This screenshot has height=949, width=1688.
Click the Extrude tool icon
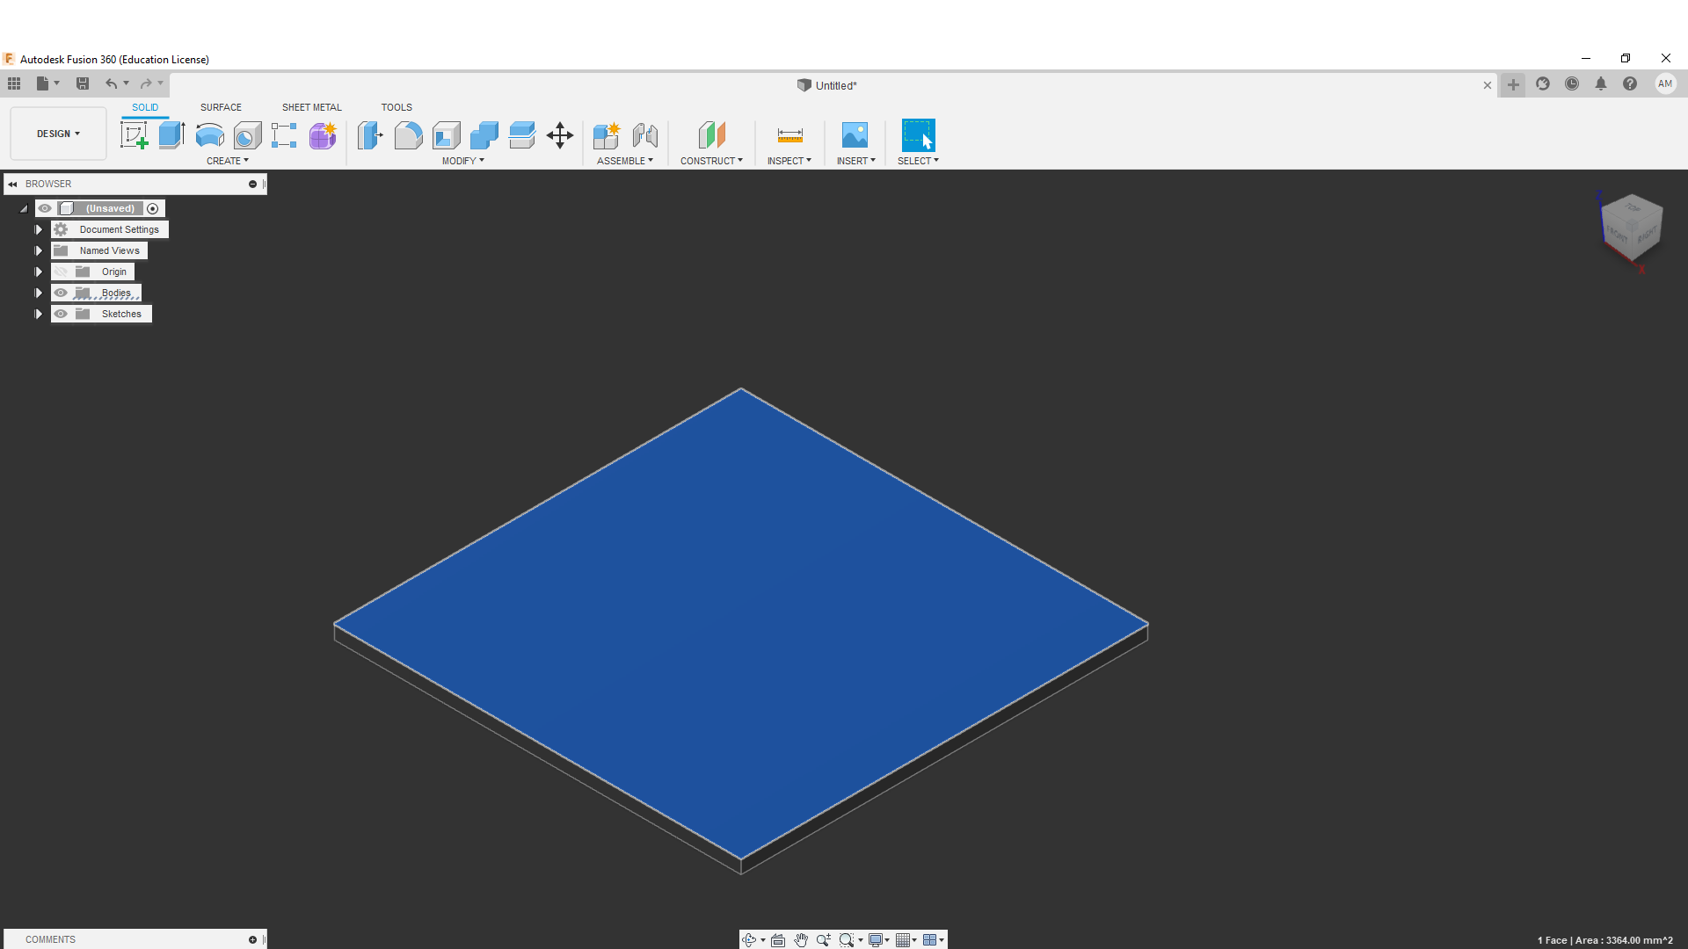coord(171,135)
